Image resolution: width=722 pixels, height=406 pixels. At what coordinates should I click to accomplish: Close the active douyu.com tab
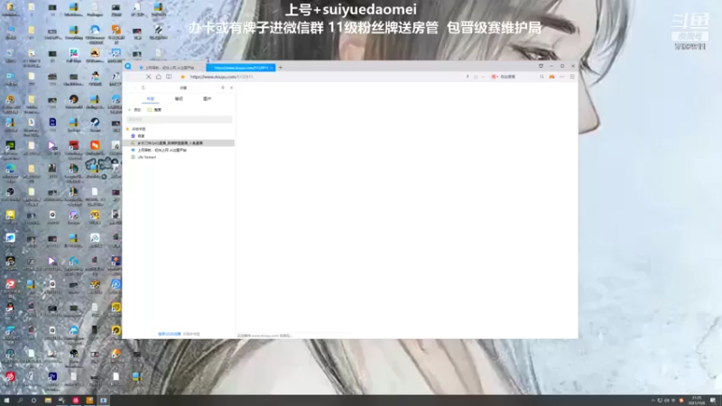pos(273,68)
